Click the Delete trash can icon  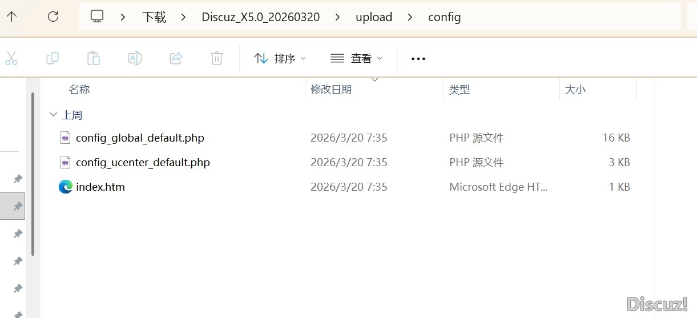point(217,58)
